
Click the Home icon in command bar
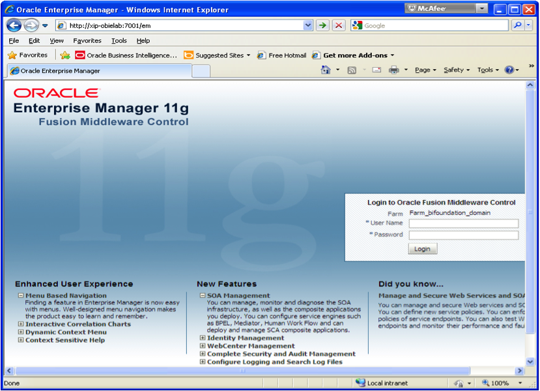[326, 70]
